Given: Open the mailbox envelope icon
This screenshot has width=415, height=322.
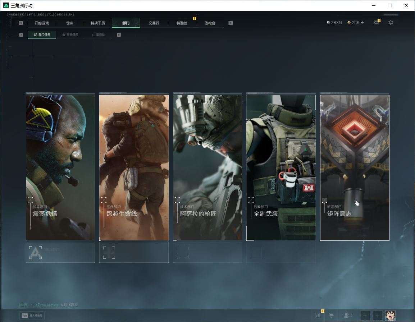Looking at the screenshot, I should click(377, 23).
